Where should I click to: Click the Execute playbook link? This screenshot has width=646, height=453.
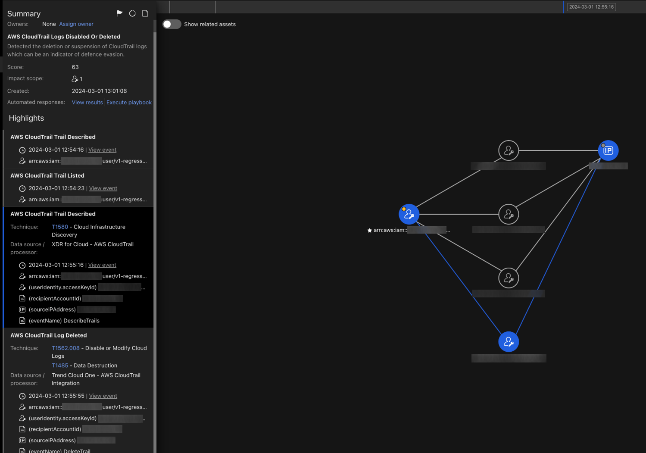tap(129, 103)
